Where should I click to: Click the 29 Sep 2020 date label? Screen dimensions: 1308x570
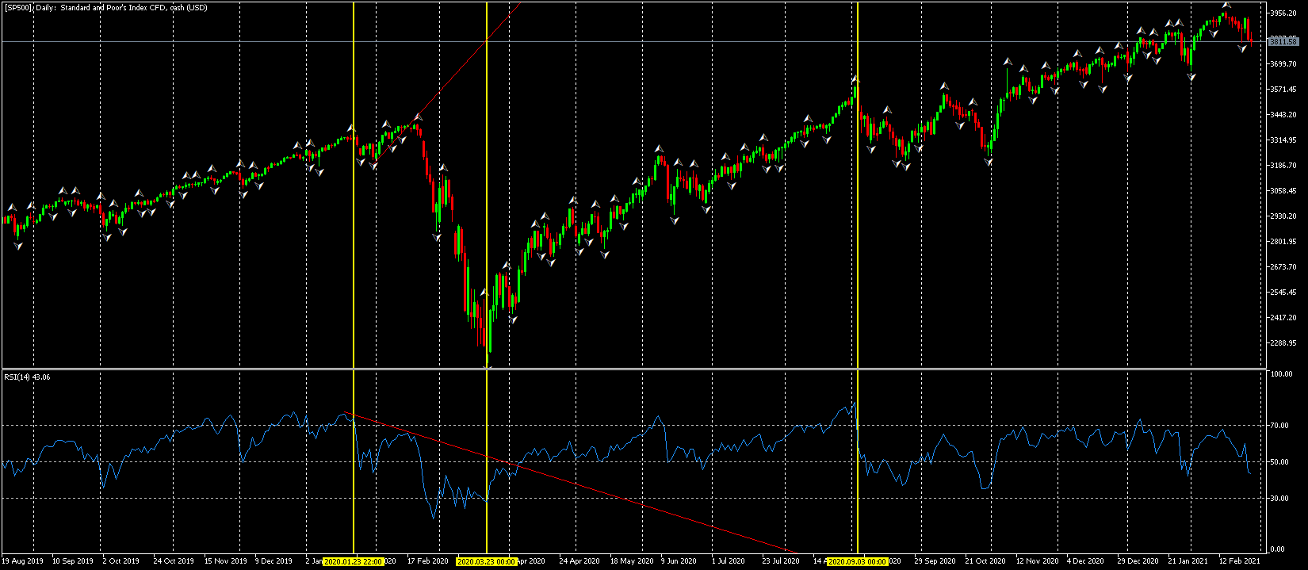pyautogui.click(x=935, y=561)
